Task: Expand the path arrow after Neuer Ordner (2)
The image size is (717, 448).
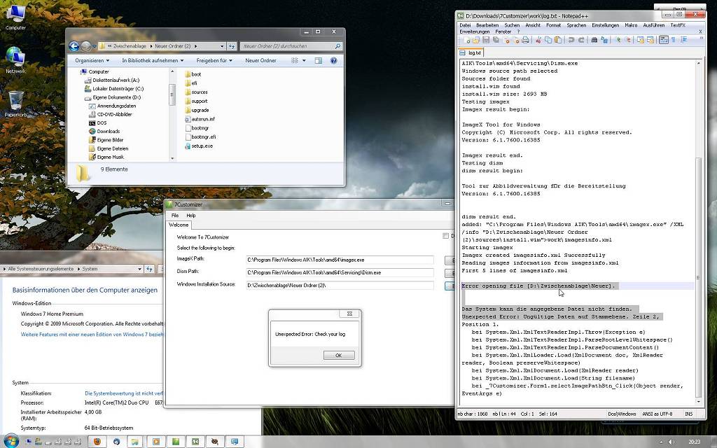Action: [196, 46]
